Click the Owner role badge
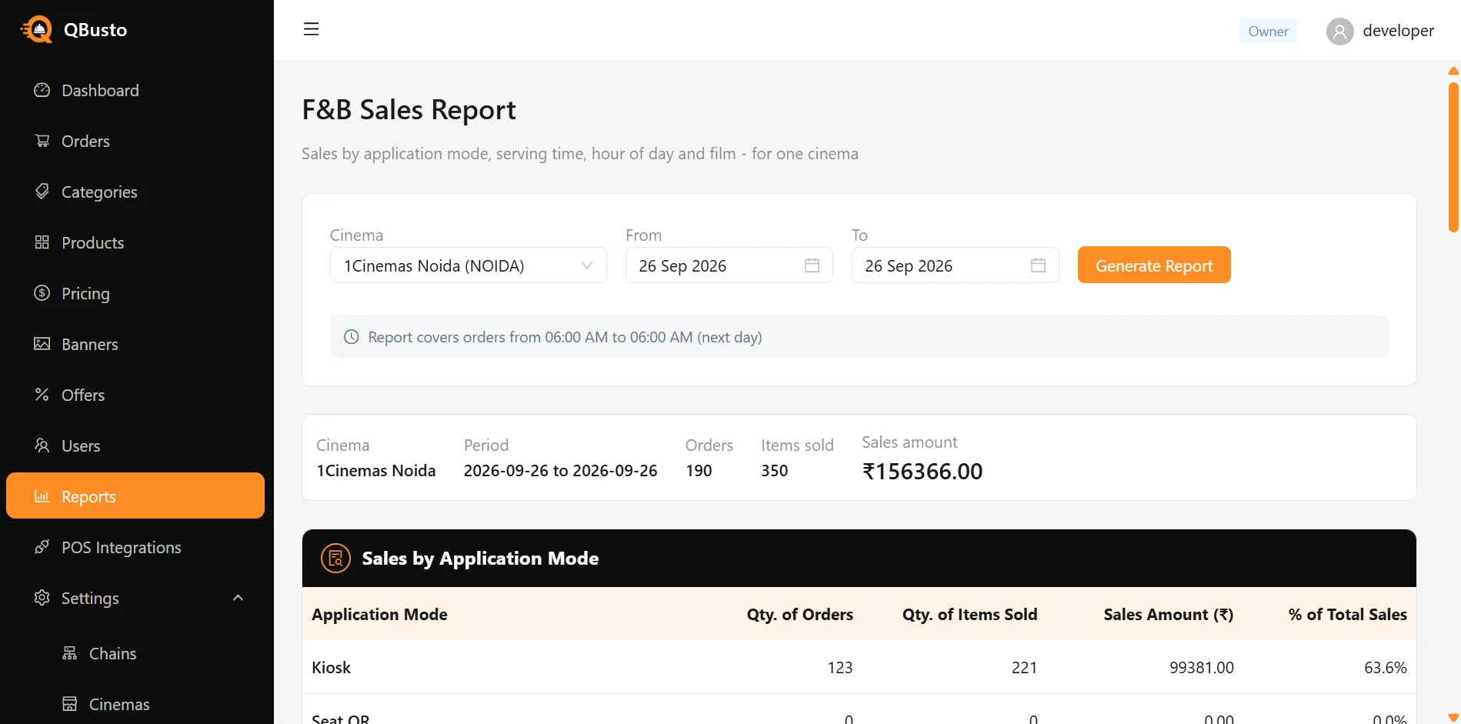 click(1268, 31)
